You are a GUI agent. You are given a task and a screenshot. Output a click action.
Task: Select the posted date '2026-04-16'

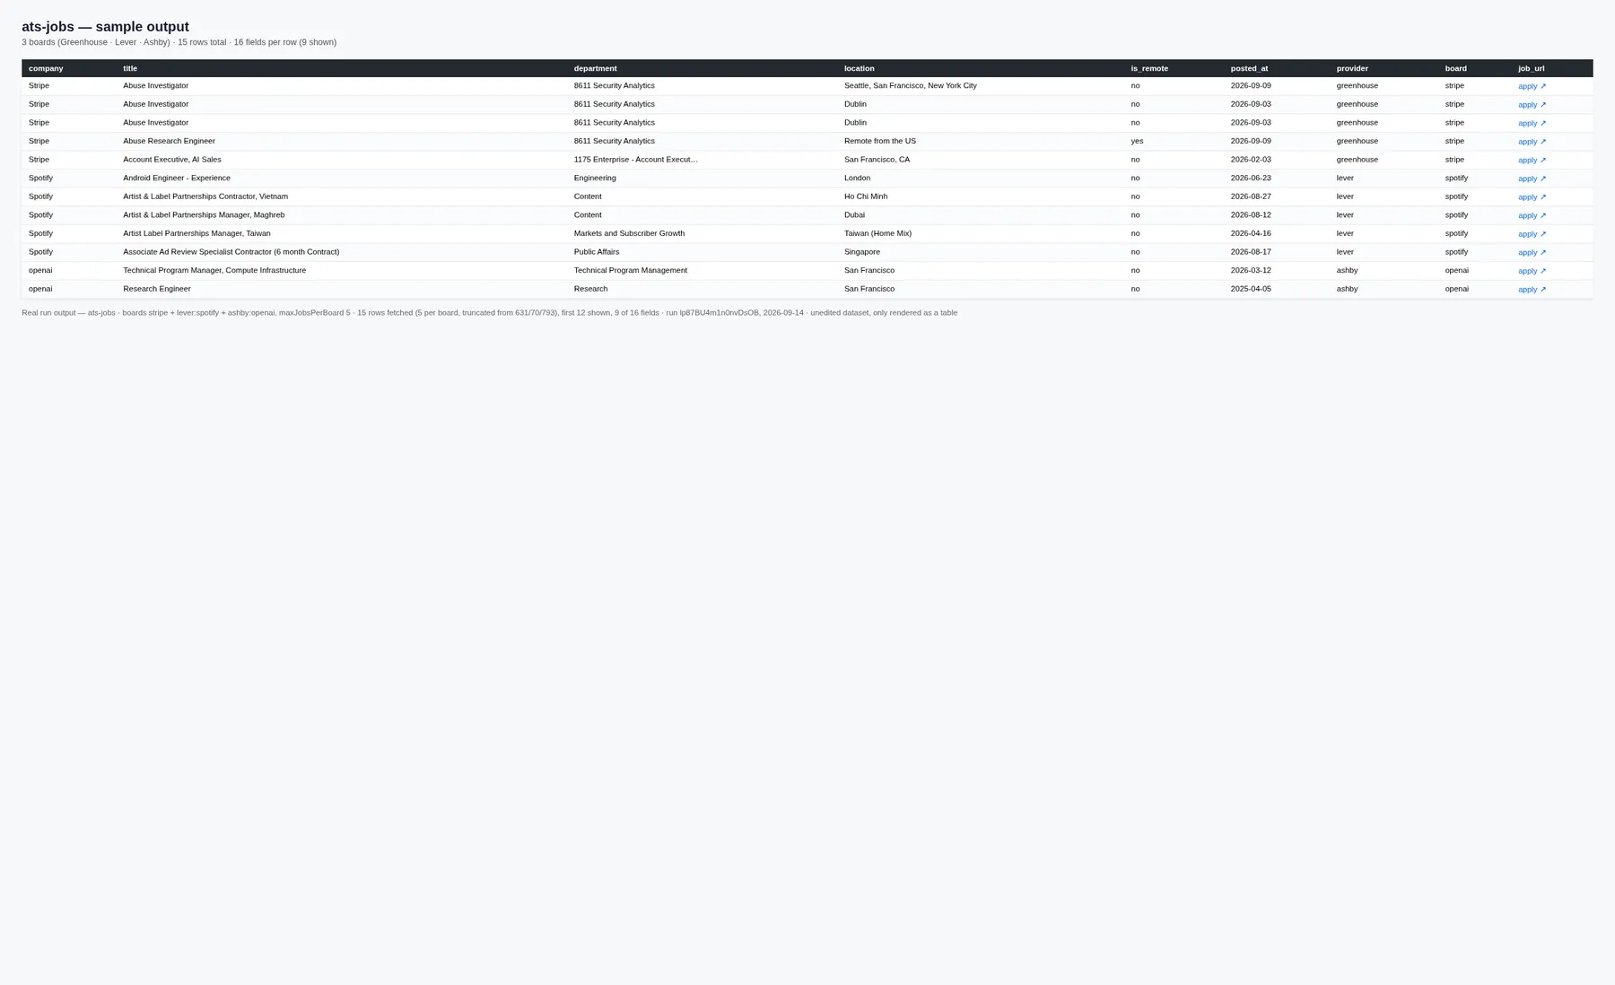(1251, 233)
